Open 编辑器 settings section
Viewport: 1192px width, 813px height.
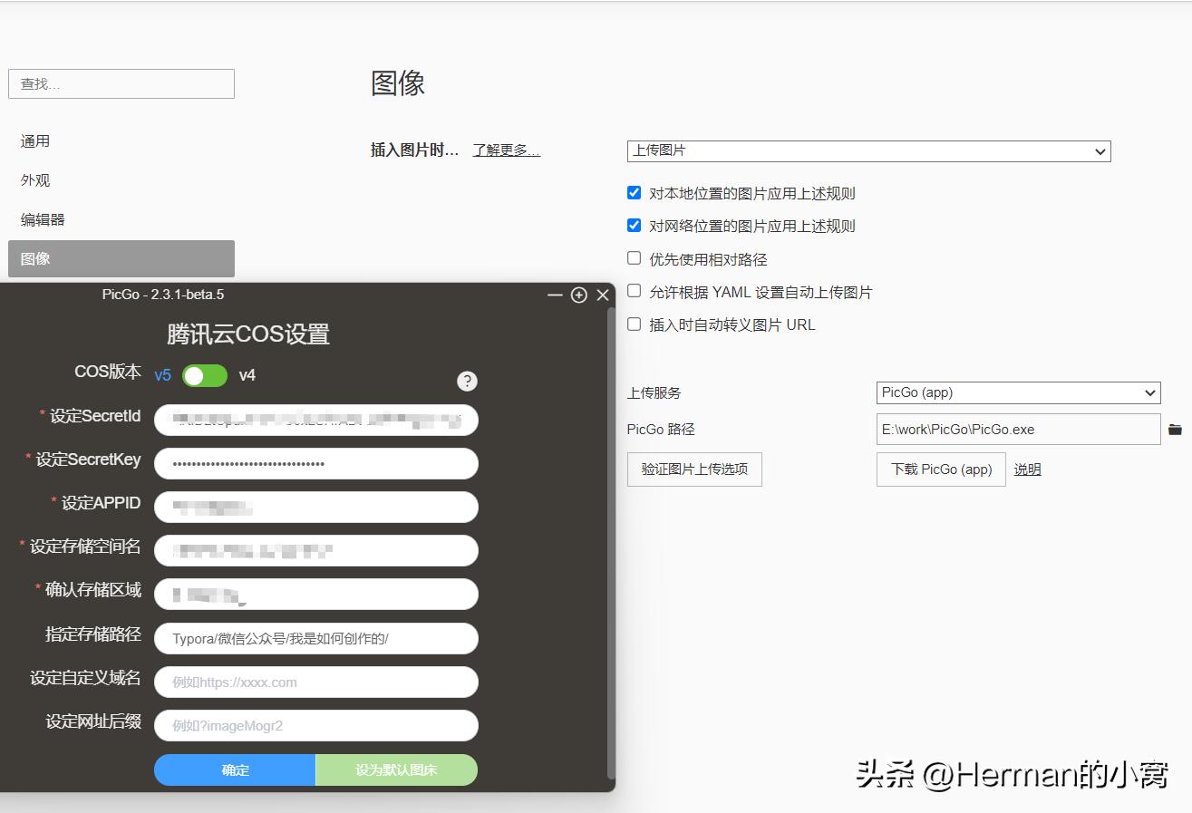(41, 218)
